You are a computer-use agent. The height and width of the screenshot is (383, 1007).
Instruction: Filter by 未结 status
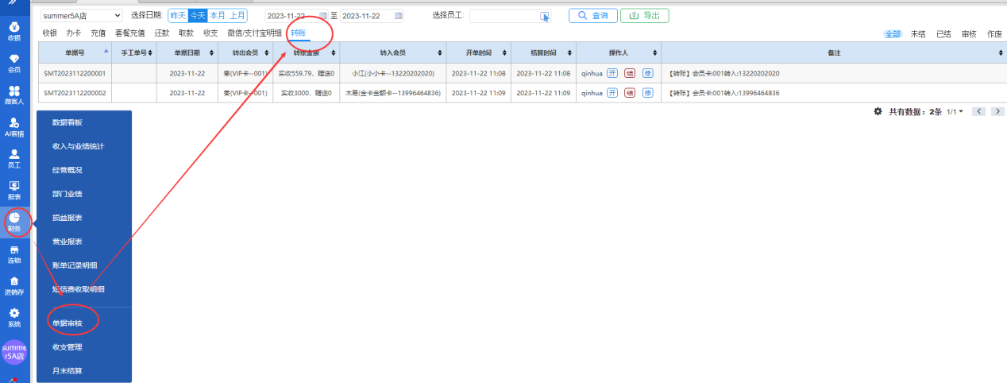coord(918,34)
